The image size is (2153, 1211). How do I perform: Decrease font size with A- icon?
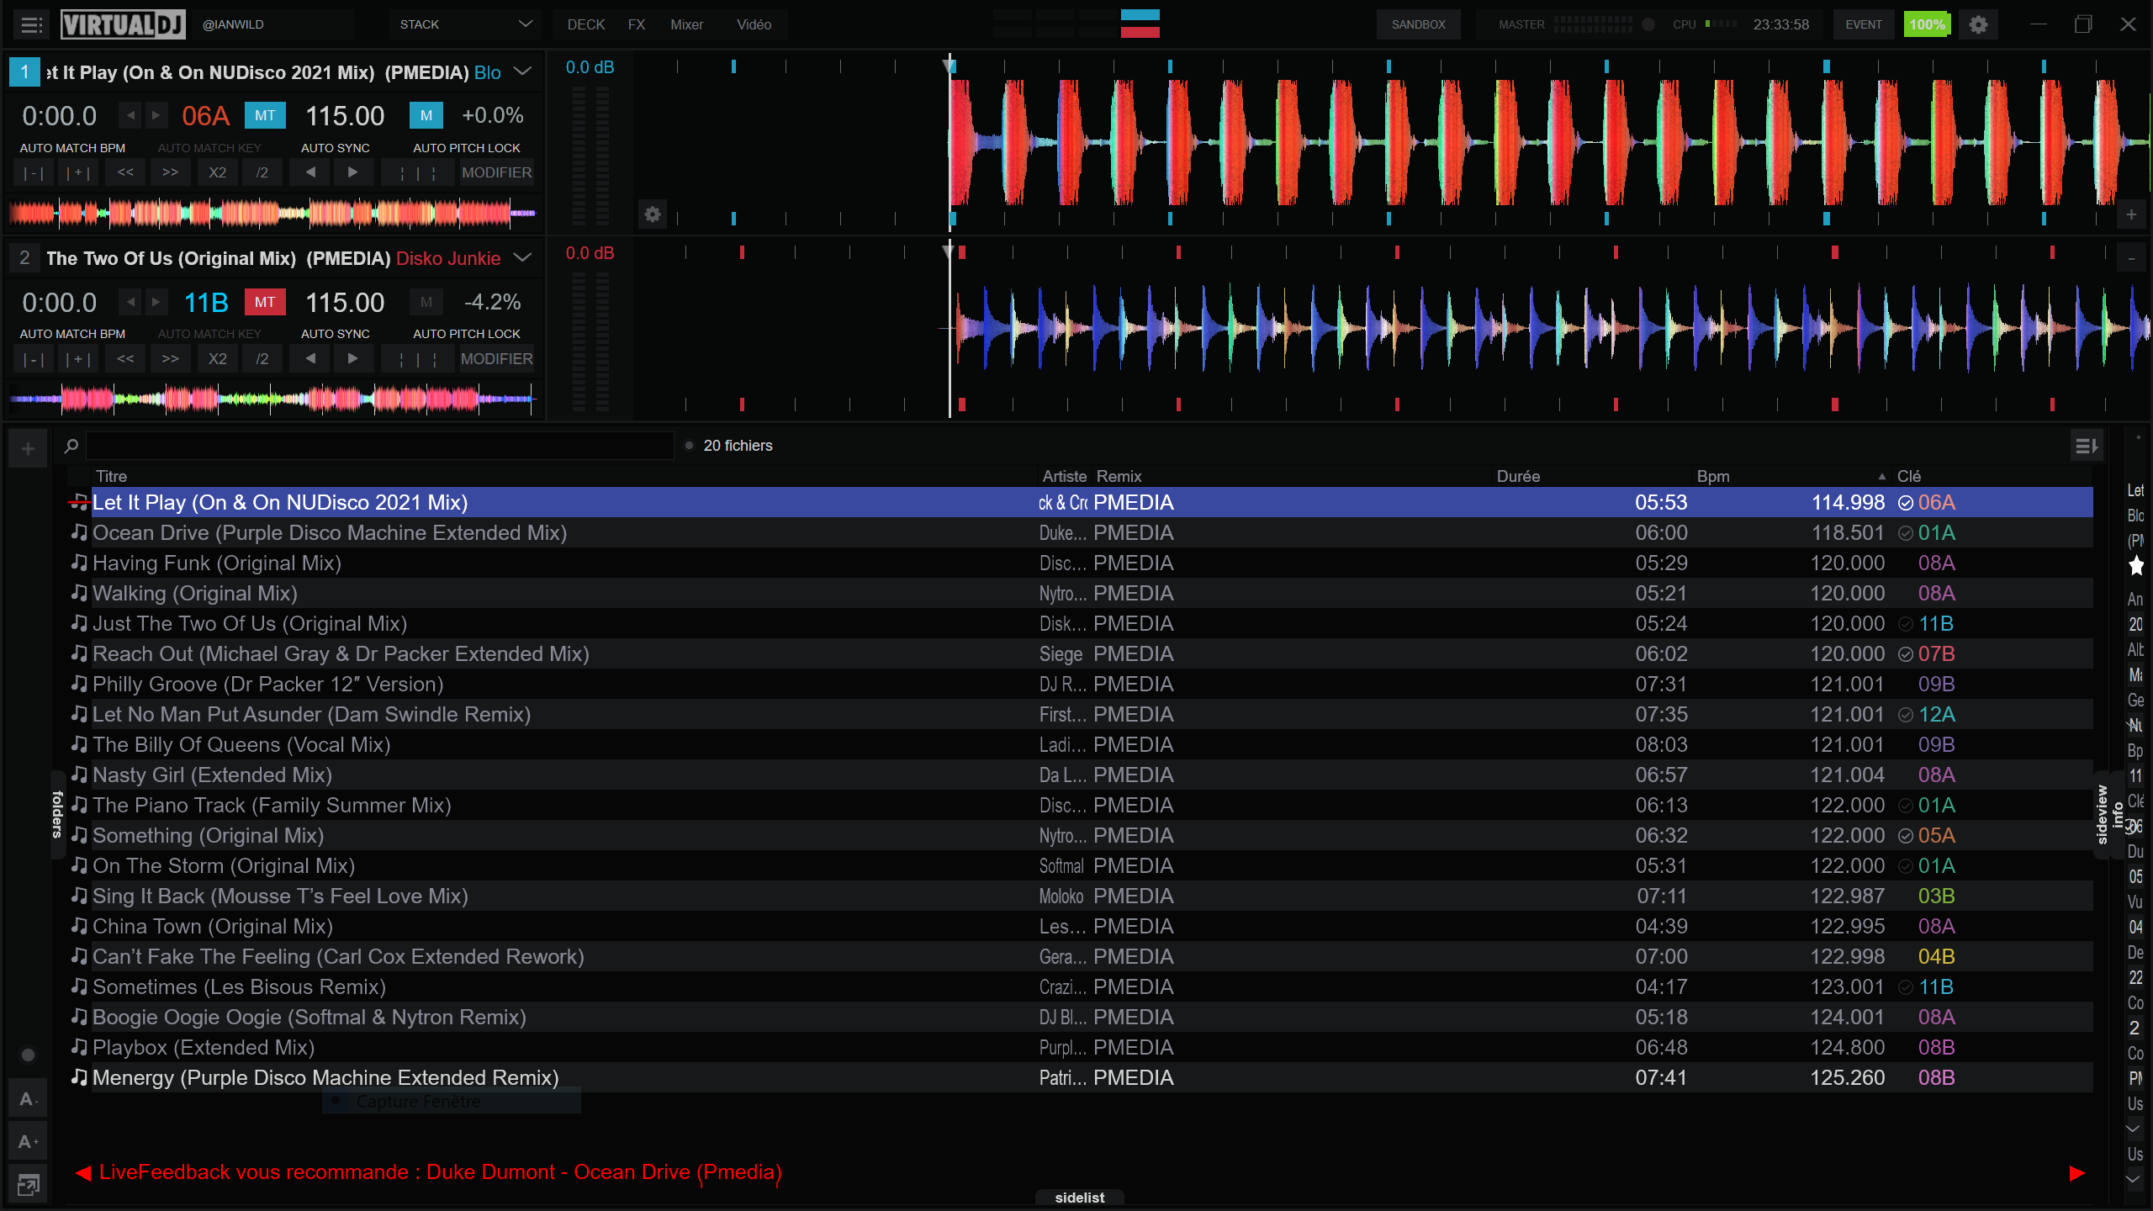pyautogui.click(x=28, y=1099)
